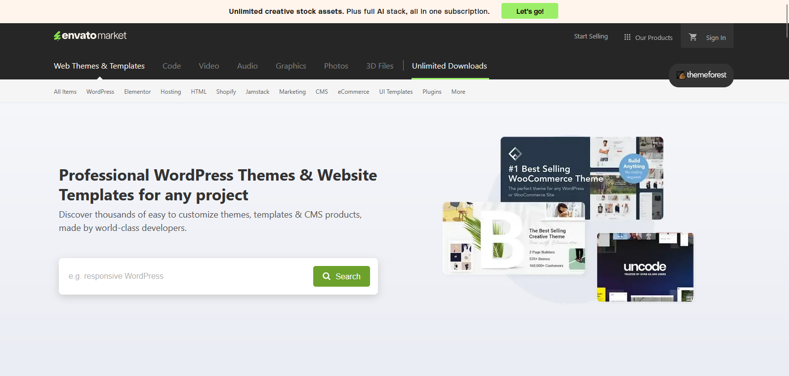The width and height of the screenshot is (789, 376).
Task: Open eCommerce submenu item
Action: [354, 92]
